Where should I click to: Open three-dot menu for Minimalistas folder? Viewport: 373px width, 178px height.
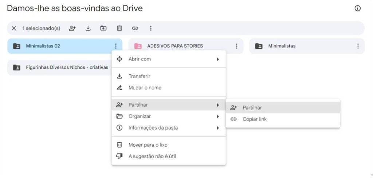358,46
